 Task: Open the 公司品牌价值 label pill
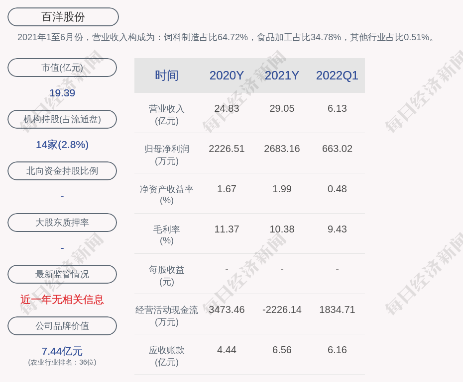(62, 326)
